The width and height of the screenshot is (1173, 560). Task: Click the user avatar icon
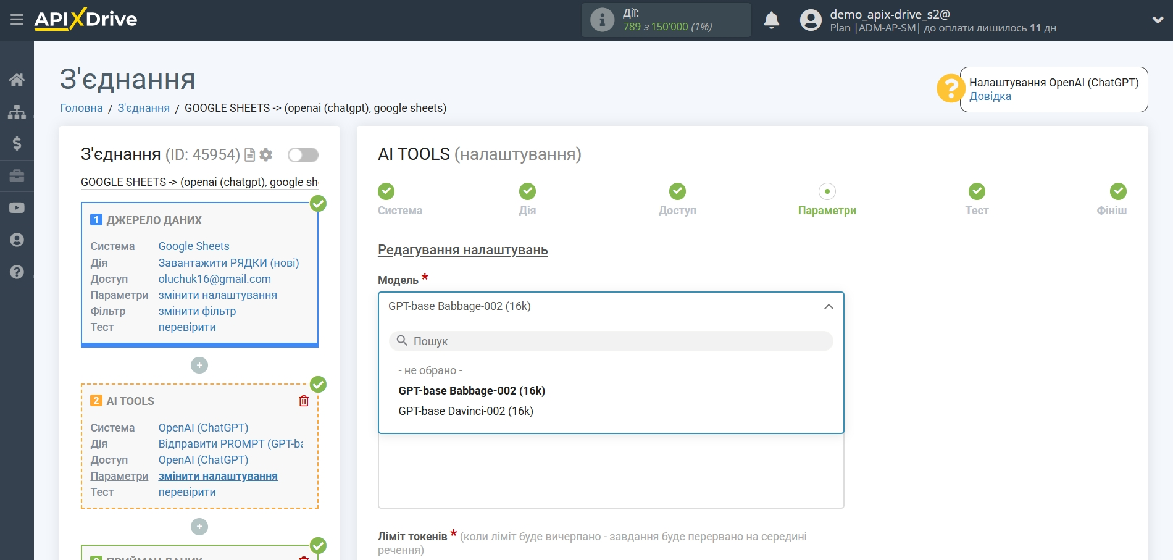pyautogui.click(x=811, y=20)
